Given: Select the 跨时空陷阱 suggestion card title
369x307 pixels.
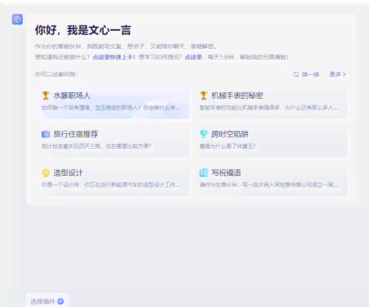Looking at the screenshot, I should [230, 134].
